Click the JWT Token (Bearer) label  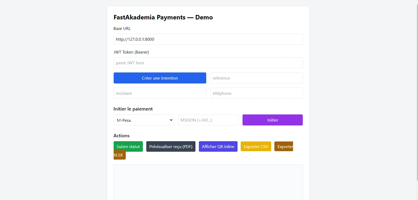click(131, 52)
